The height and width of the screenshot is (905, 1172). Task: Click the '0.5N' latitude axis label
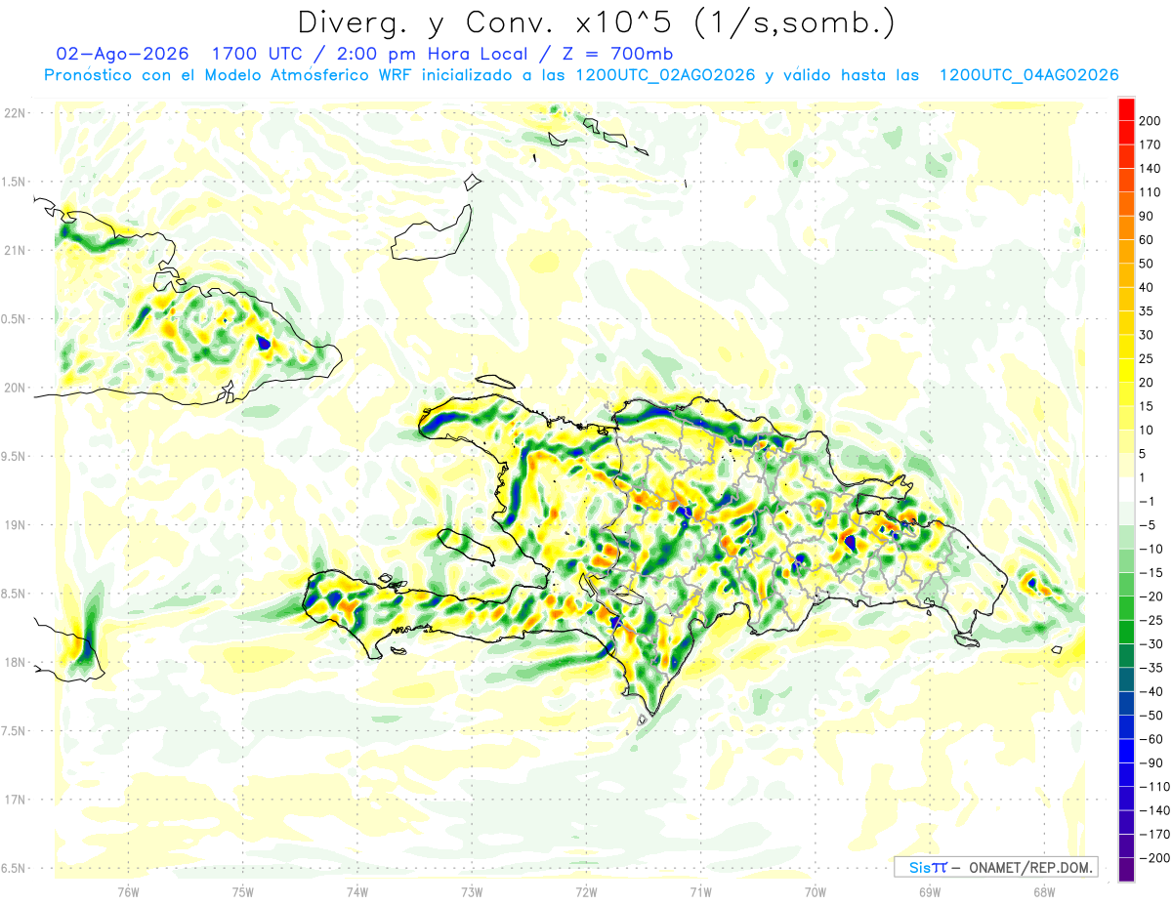15,319
